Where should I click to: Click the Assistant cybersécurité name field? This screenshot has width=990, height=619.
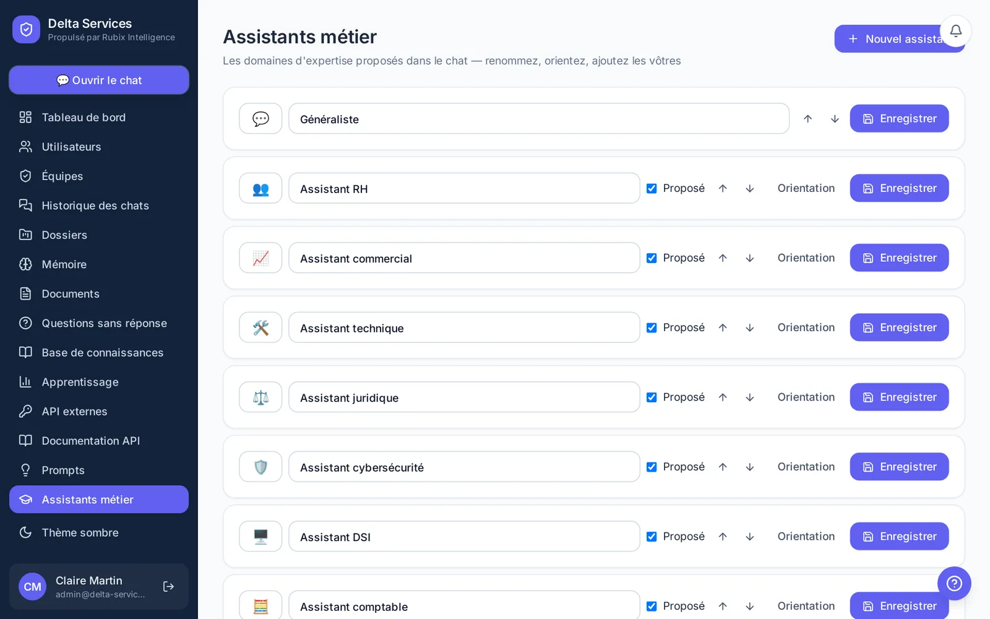point(464,467)
